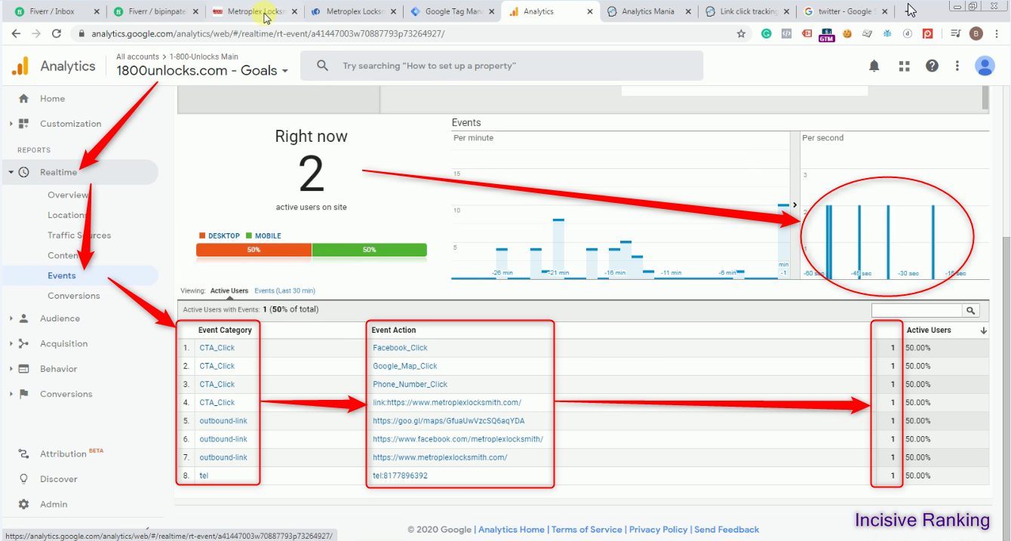This screenshot has height=541, width=1011.
Task: Click the tel:8177896392 event action
Action: point(400,475)
